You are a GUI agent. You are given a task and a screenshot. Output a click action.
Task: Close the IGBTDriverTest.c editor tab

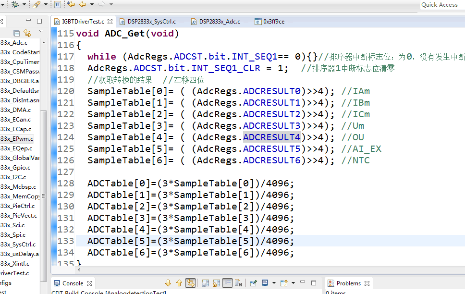click(x=110, y=21)
